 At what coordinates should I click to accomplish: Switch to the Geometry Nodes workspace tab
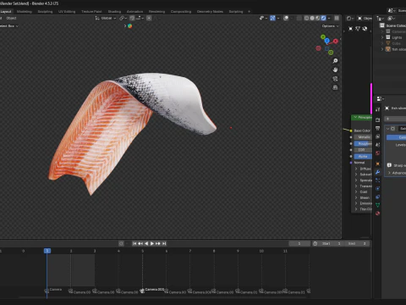tap(210, 12)
